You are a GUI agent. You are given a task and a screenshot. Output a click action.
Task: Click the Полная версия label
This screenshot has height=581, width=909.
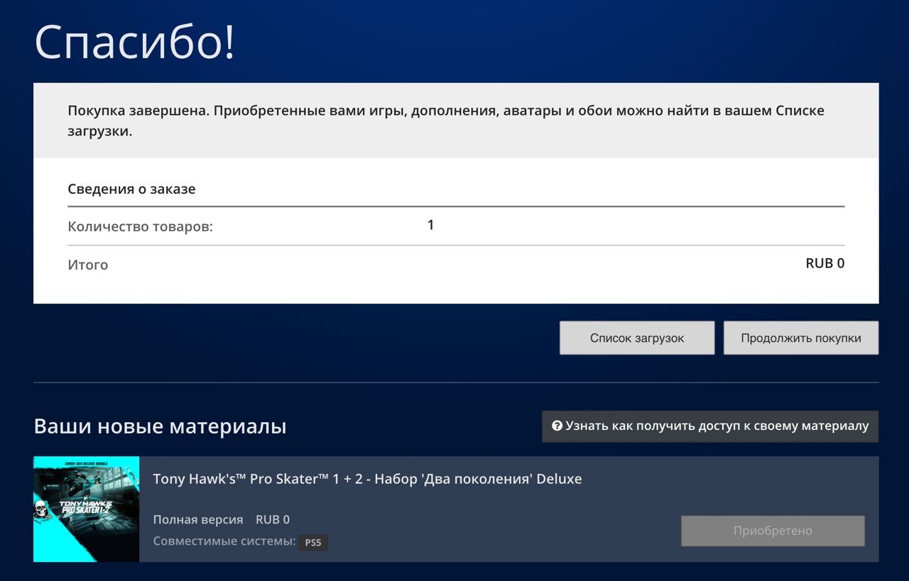pyautogui.click(x=198, y=519)
